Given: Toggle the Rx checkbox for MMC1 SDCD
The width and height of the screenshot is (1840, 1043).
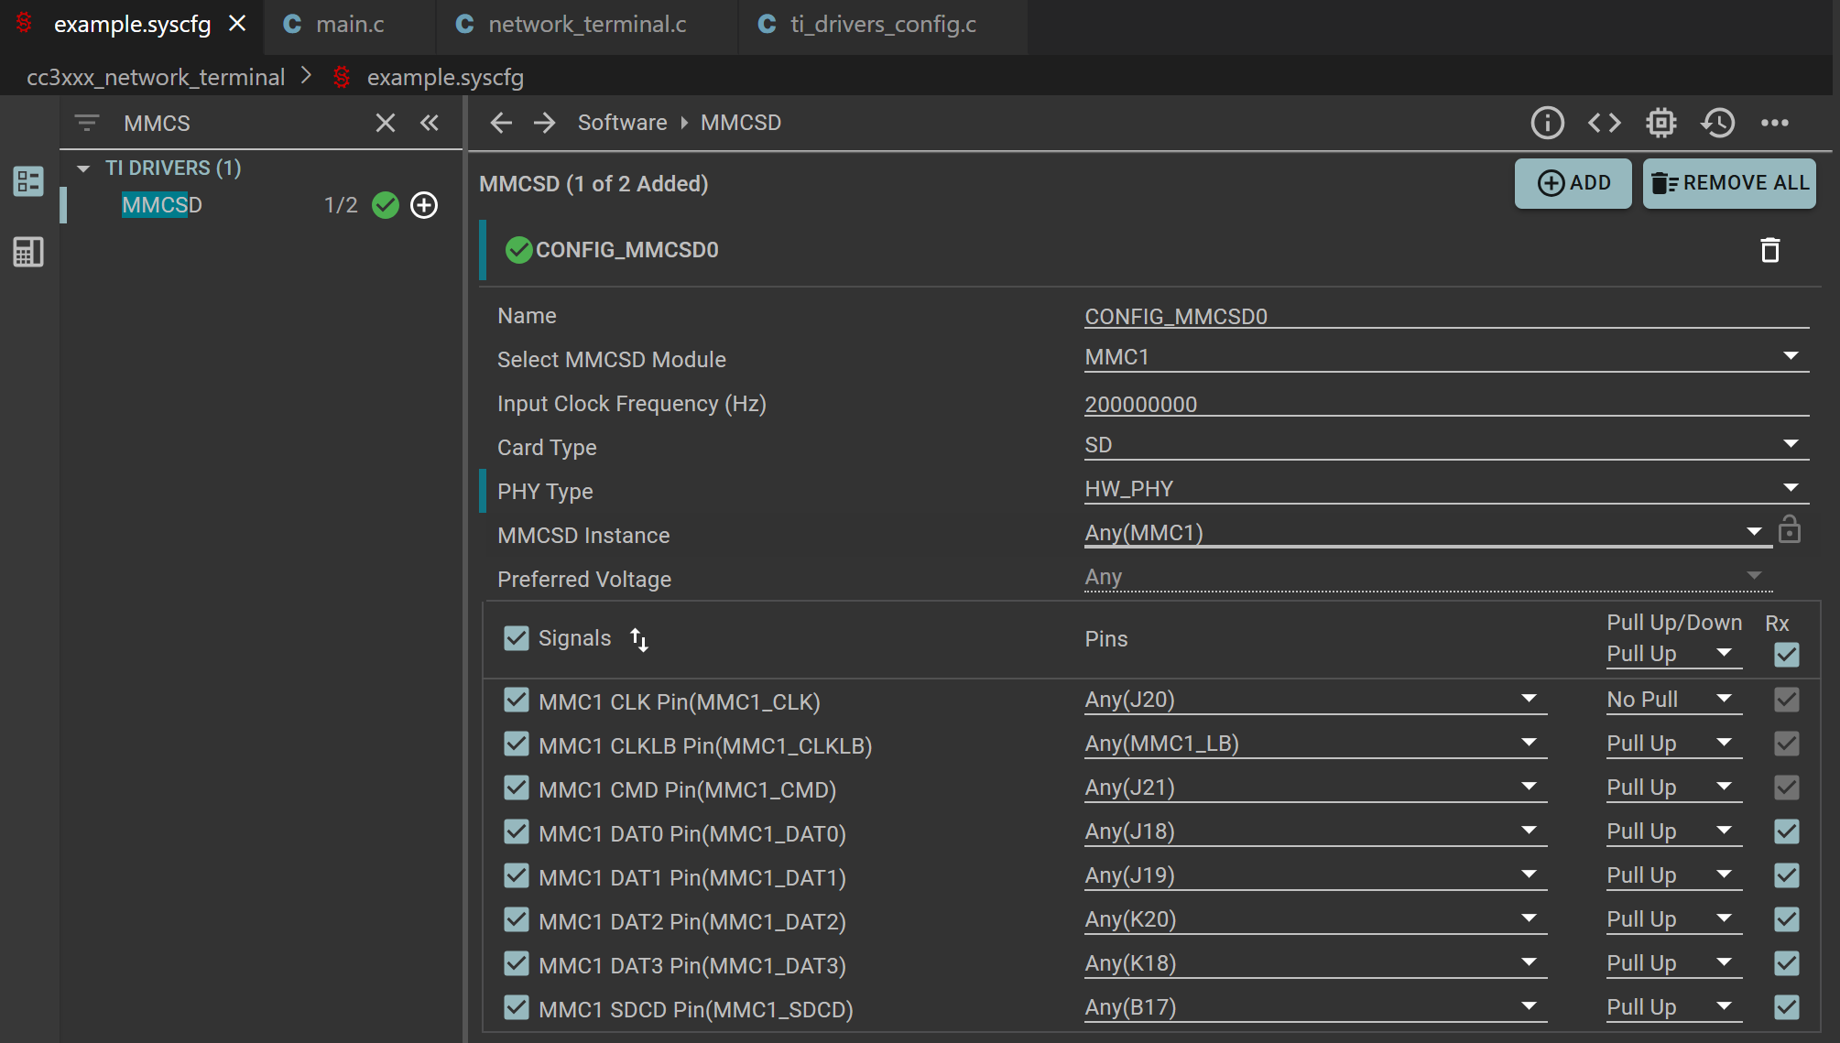Looking at the screenshot, I should (1787, 1007).
